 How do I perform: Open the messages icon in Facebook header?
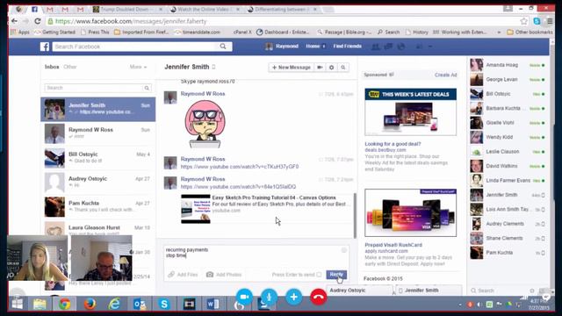coord(388,47)
